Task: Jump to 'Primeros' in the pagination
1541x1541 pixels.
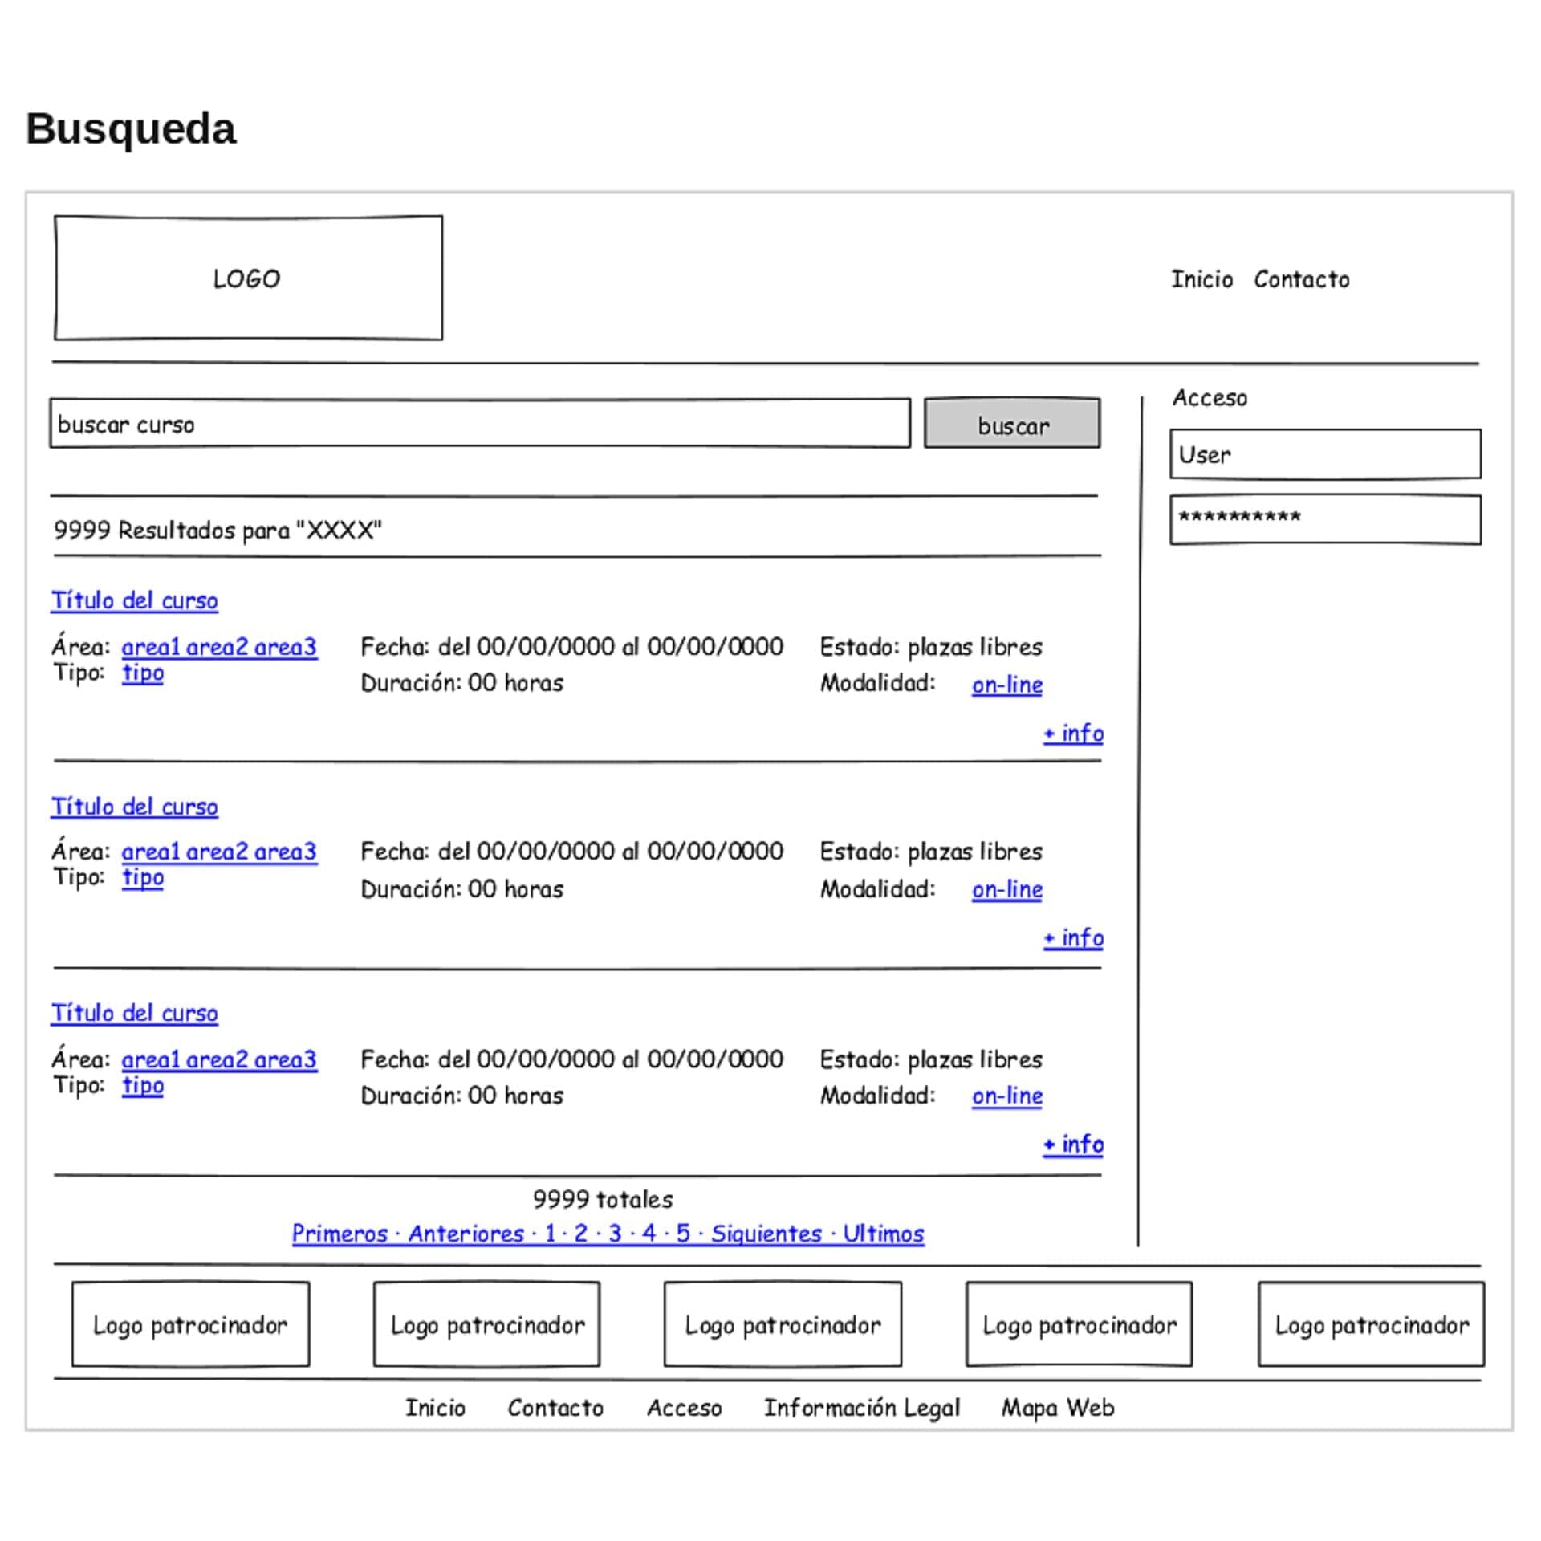Action: click(x=340, y=1233)
